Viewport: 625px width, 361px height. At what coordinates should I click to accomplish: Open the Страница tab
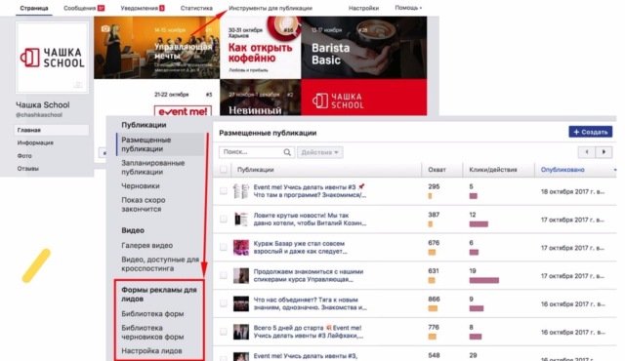click(x=34, y=8)
